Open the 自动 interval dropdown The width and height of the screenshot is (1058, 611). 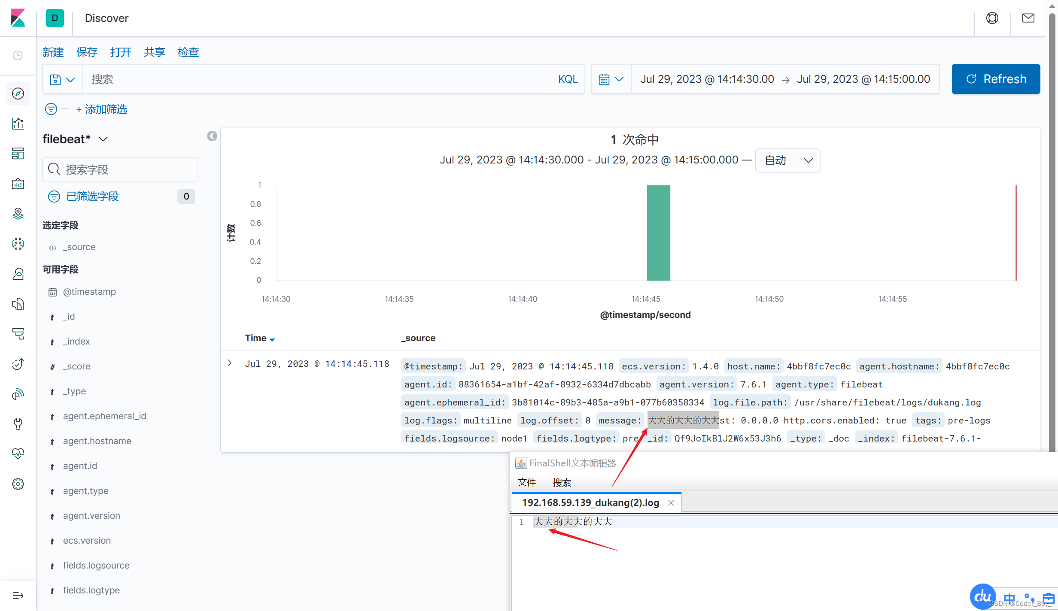pos(788,160)
